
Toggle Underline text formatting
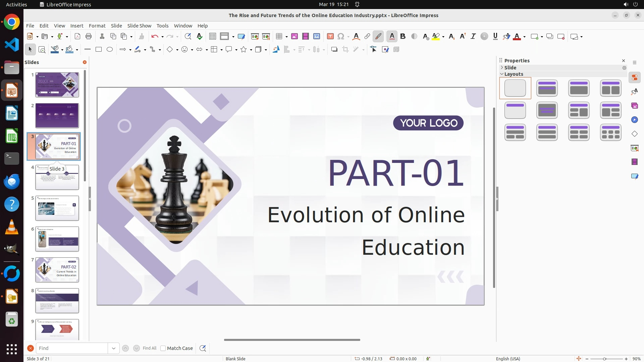(x=495, y=37)
